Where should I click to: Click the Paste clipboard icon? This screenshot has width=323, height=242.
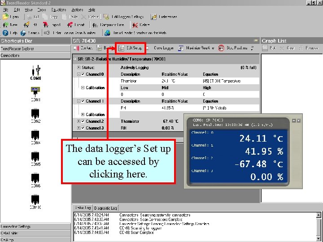point(64,17)
